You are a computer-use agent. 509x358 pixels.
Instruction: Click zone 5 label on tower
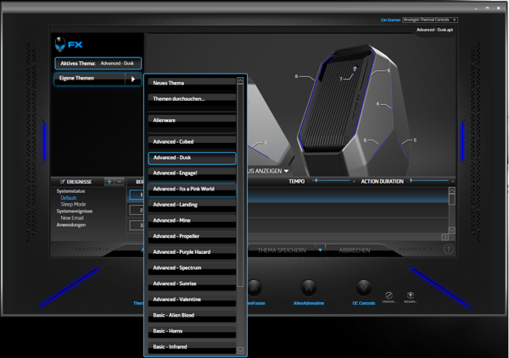click(415, 140)
